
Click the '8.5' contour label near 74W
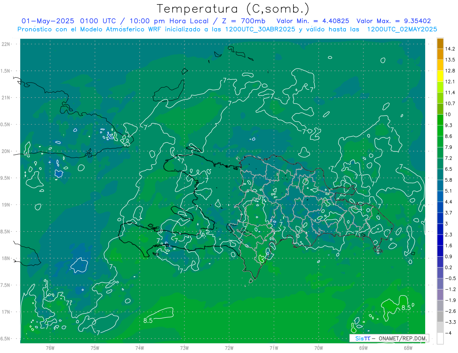[148, 321]
